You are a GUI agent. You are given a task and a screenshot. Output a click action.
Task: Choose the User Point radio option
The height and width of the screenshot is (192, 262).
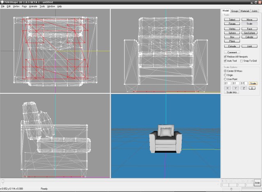225,79
